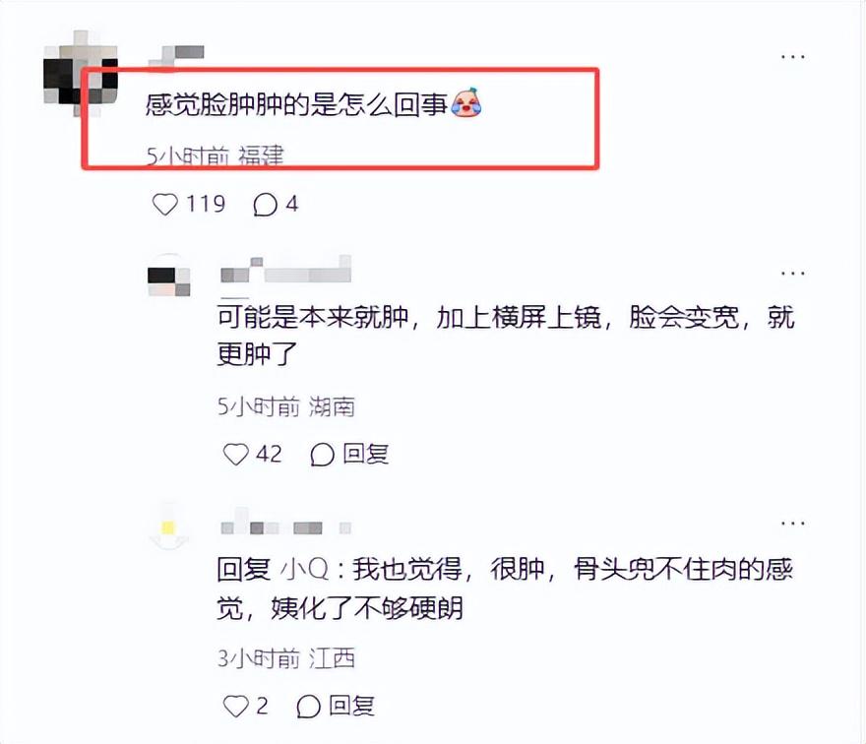The image size is (866, 744).
Task: Click the 小Q mention in the reply
Action: 305,569
